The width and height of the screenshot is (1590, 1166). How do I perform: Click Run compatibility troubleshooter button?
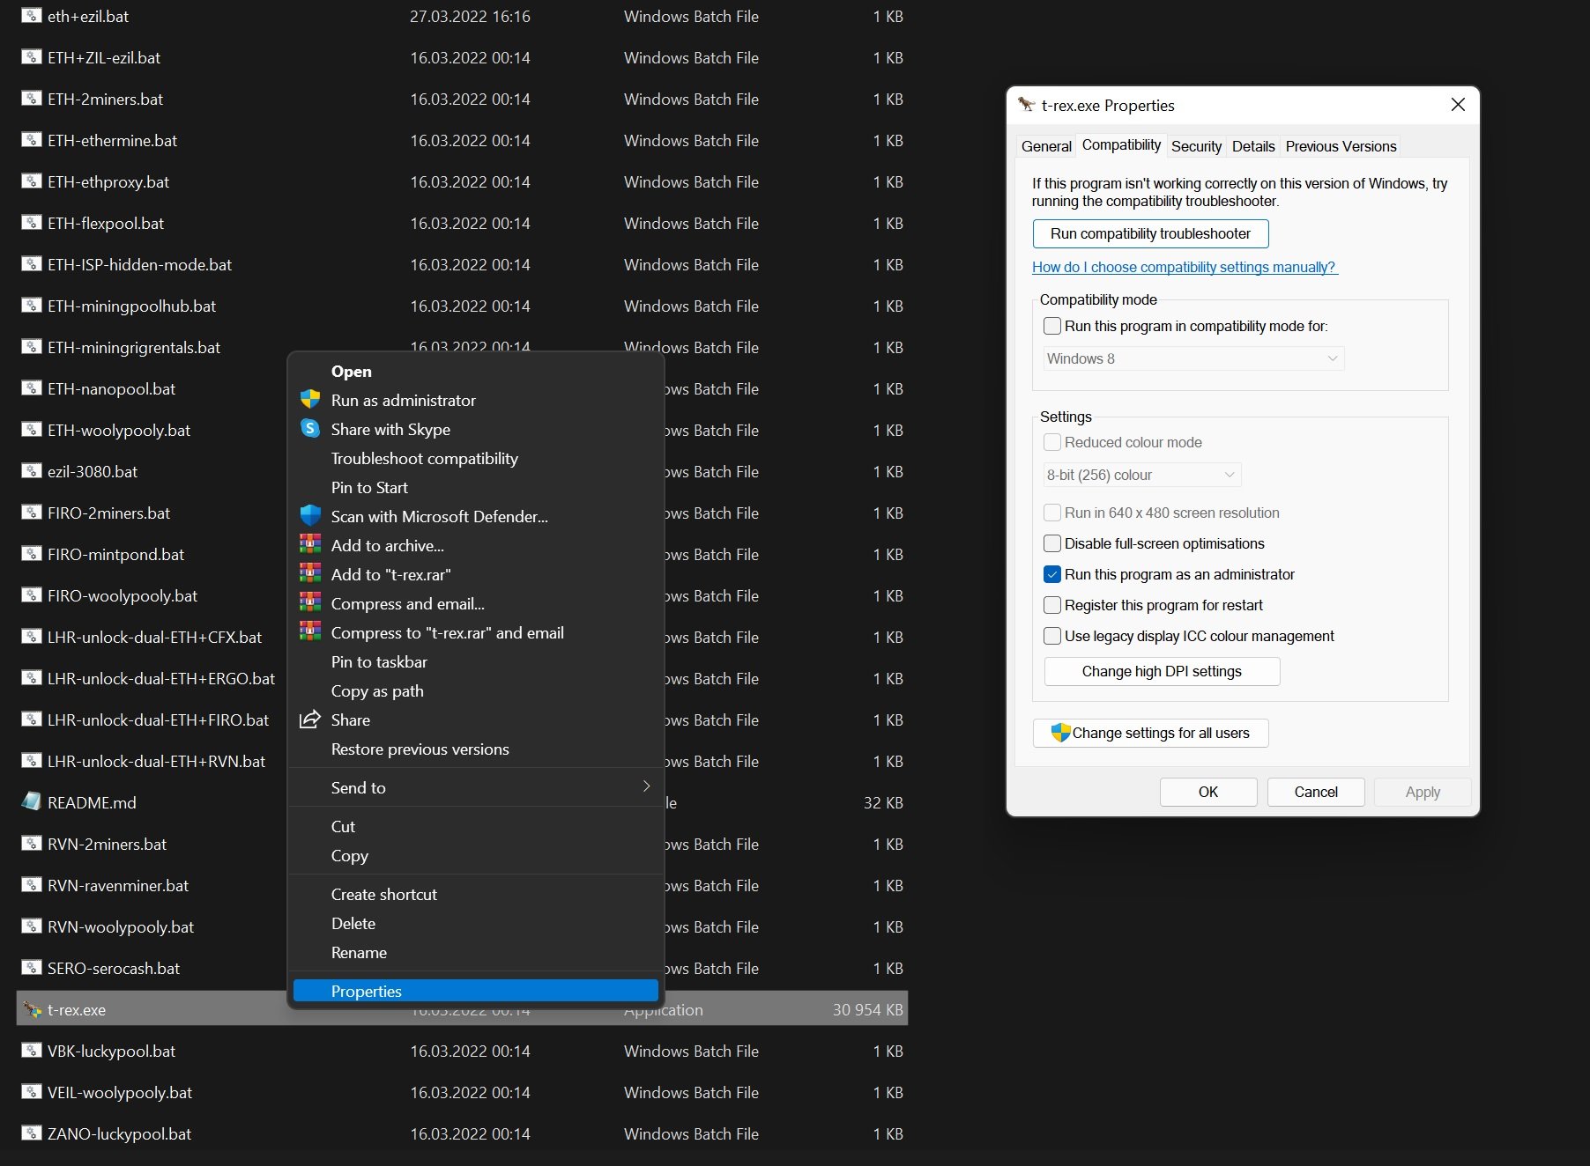[x=1150, y=233]
